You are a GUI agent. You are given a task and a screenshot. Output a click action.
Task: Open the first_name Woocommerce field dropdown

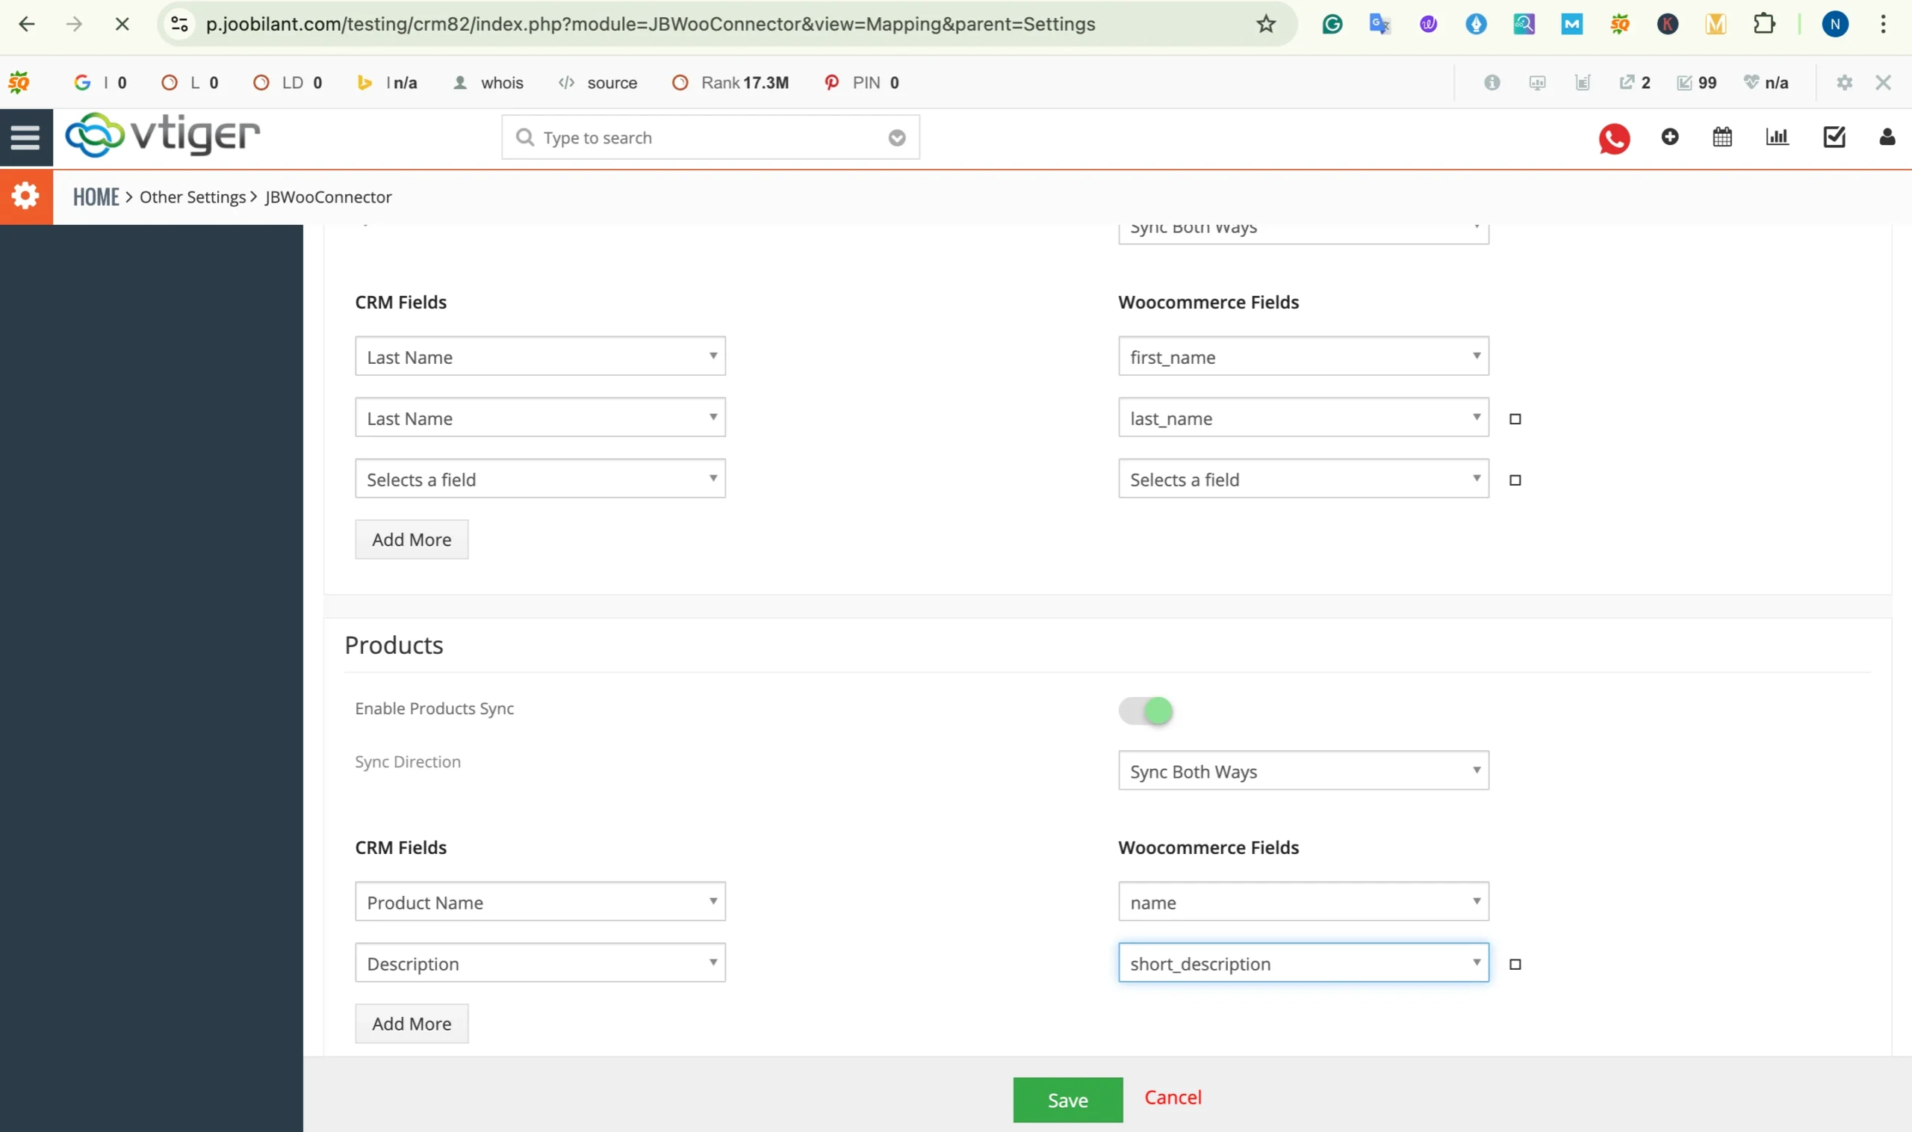[x=1303, y=356]
